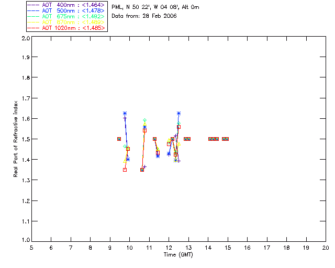Viewport: 335px width, 268px height.
Task: Click the x-axis tick label 20
Action: click(x=326, y=248)
